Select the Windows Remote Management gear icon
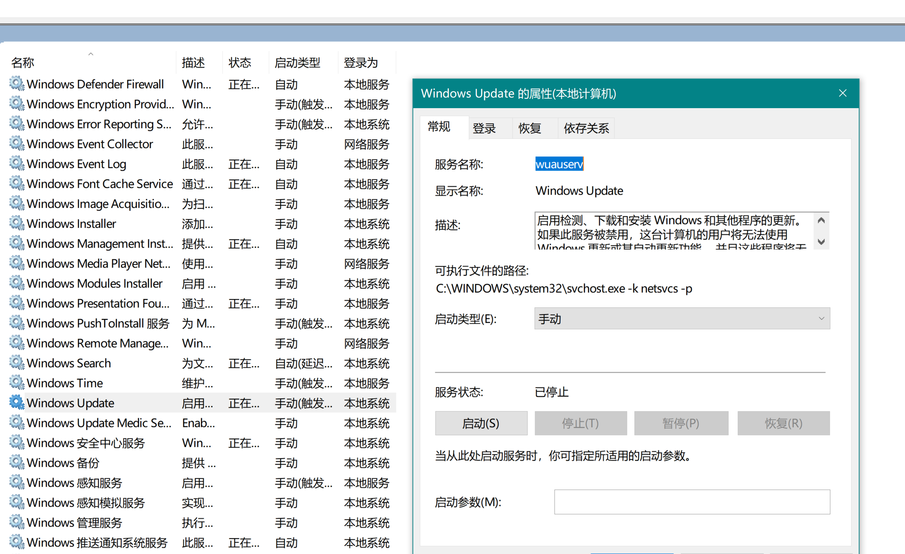Viewport: 905px width, 554px height. tap(17, 343)
